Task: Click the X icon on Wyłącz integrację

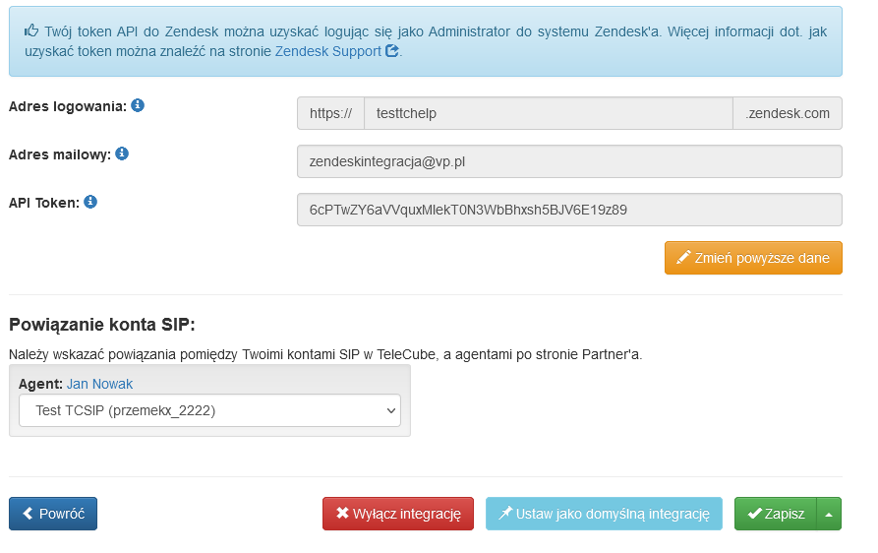Action: (342, 513)
